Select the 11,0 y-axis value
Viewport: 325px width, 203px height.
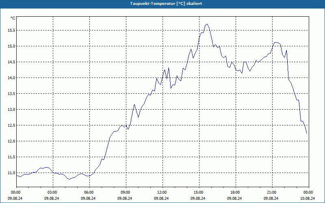pyautogui.click(x=11, y=173)
